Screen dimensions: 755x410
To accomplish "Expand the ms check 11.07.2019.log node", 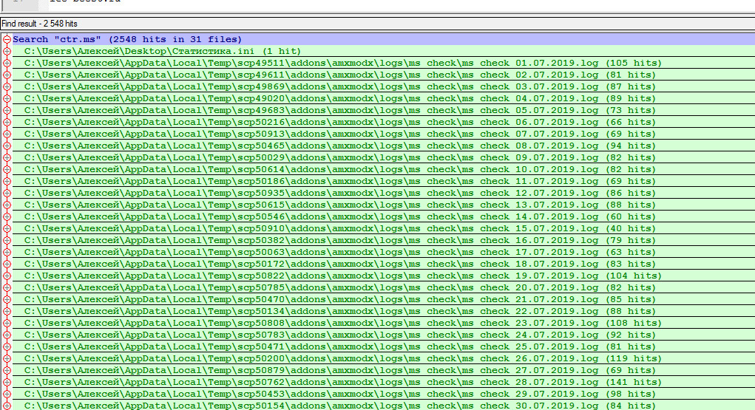I will pos(7,182).
